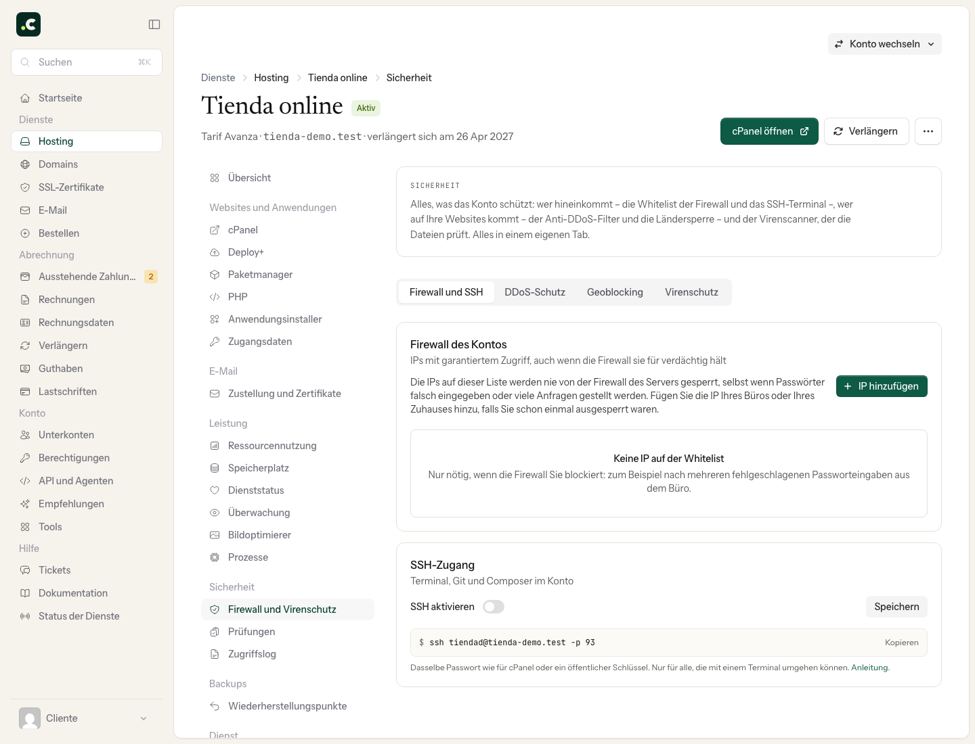The image size is (975, 744).
Task: Click the green logo icon at top left
Action: pyautogui.click(x=28, y=24)
